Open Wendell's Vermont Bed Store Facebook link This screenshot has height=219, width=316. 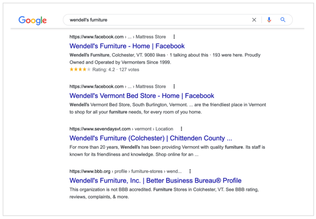(x=142, y=96)
